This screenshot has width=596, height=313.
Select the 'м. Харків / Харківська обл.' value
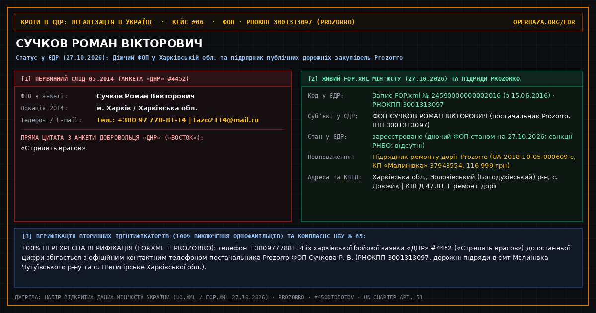(x=147, y=108)
